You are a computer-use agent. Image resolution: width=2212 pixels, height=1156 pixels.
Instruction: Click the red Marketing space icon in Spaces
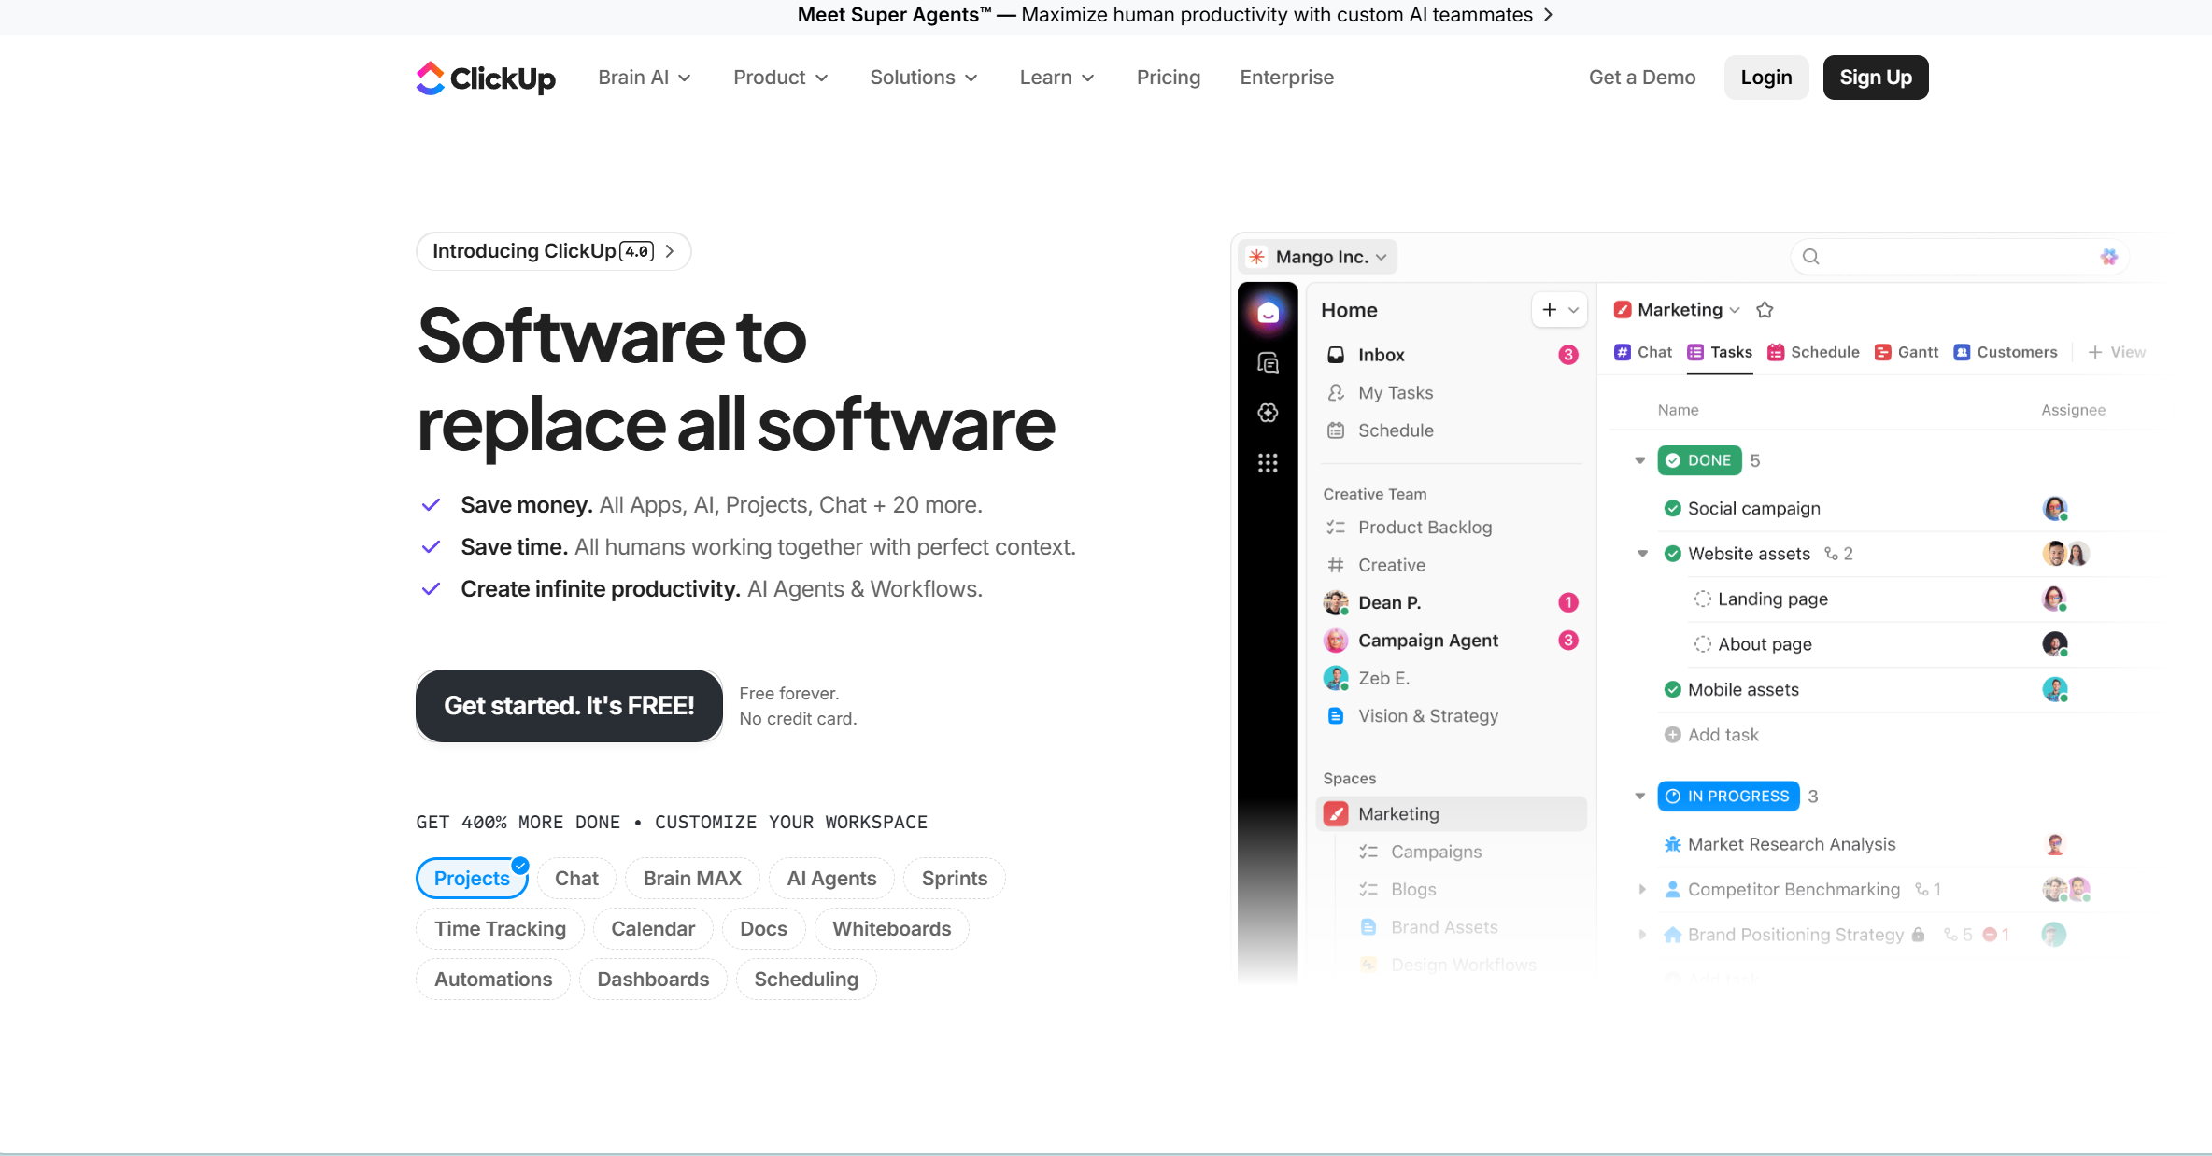(x=1336, y=814)
